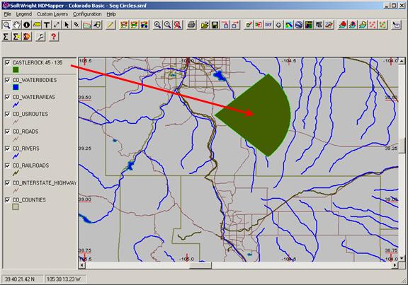Screen dimensions: 408x285
Task: Open the Legend menu
Action: (x=23, y=14)
